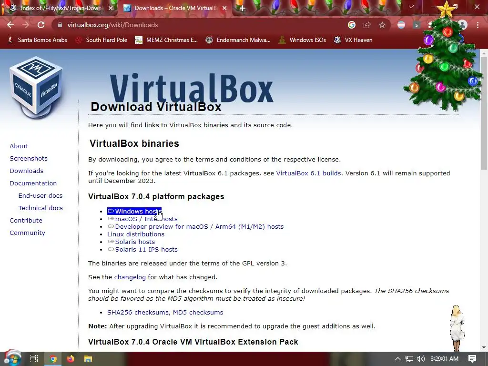
Task: Bookmark this page with the star icon
Action: click(x=382, y=25)
